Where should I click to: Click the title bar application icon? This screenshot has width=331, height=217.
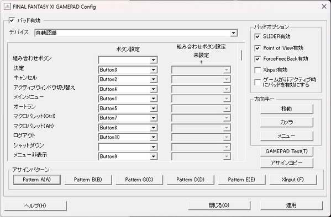click(7, 7)
